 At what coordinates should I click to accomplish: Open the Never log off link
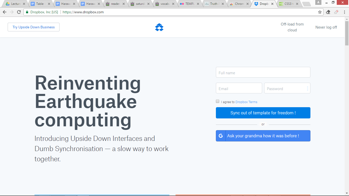coord(326,27)
